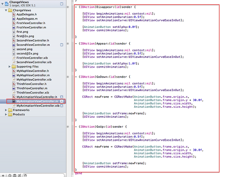Click modified badge on ChangeViews project

(62, 4)
